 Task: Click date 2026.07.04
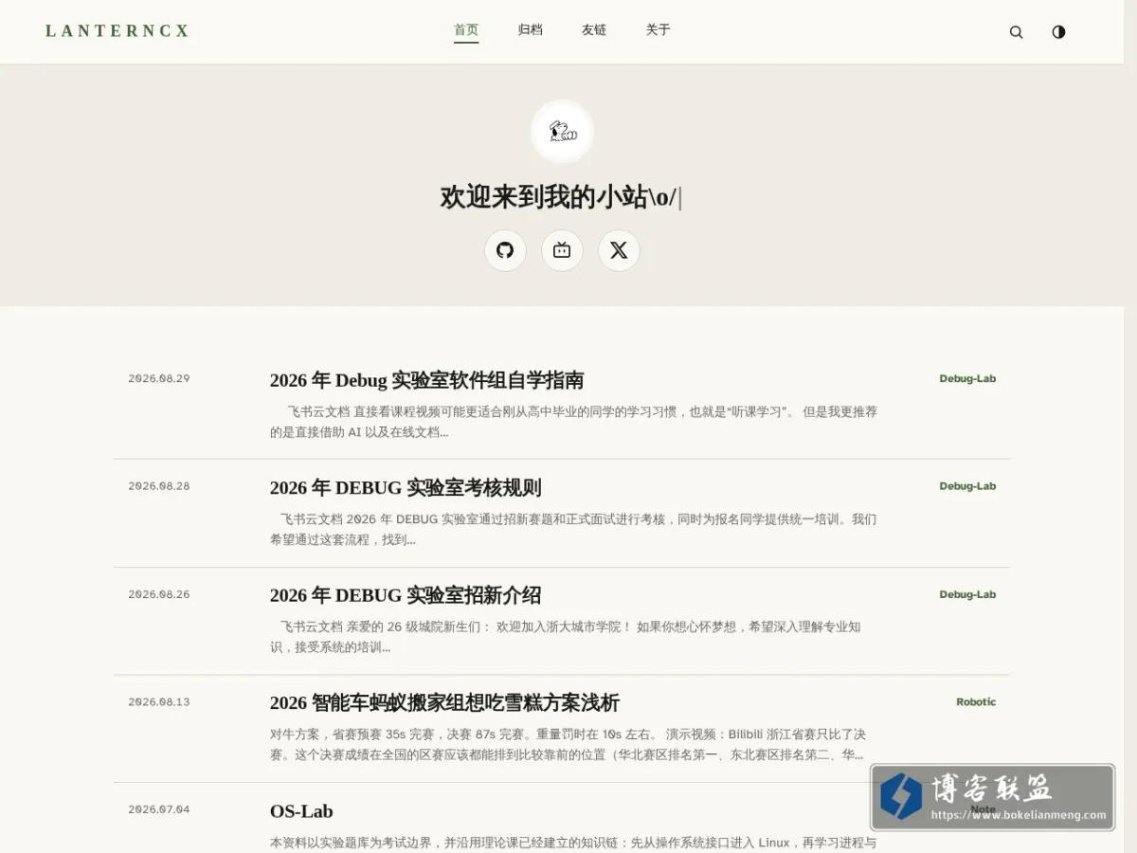[x=159, y=809]
